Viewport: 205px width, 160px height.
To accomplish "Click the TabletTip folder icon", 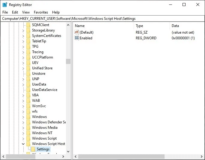I will pos(28,41).
